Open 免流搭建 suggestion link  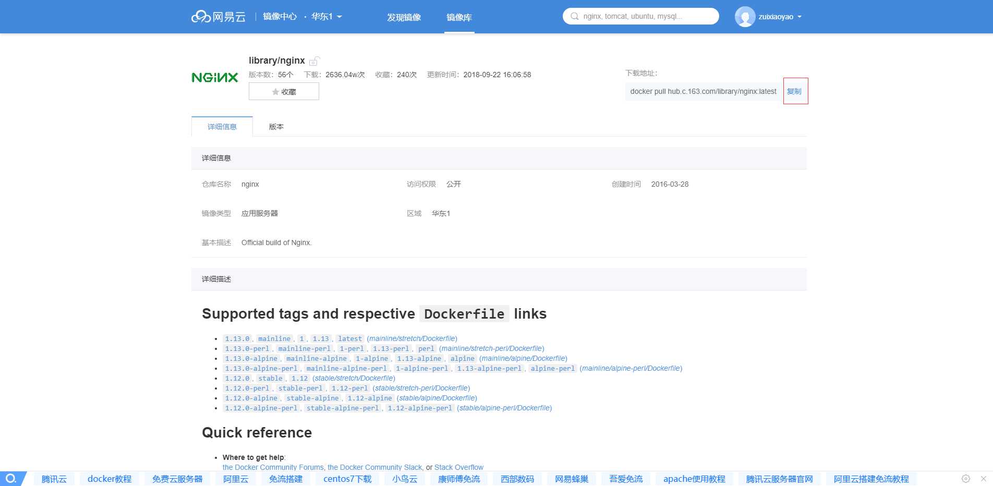pos(286,479)
